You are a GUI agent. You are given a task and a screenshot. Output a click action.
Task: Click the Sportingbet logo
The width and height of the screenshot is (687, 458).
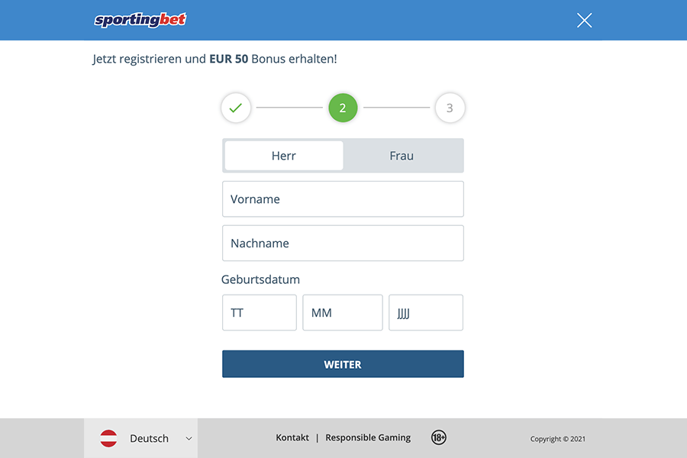click(140, 20)
